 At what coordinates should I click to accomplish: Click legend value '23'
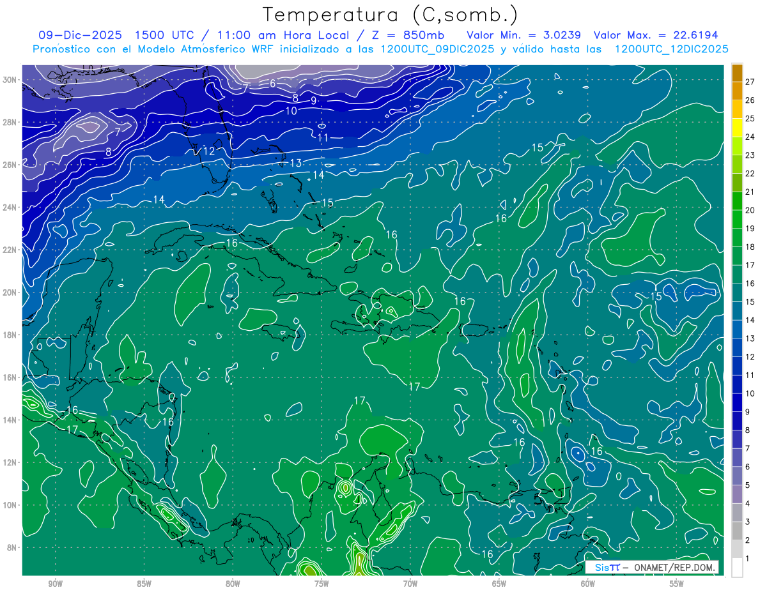tap(750, 155)
